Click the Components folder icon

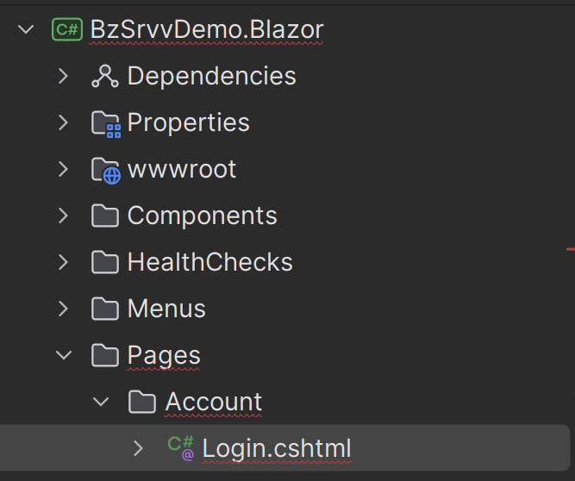pos(104,216)
